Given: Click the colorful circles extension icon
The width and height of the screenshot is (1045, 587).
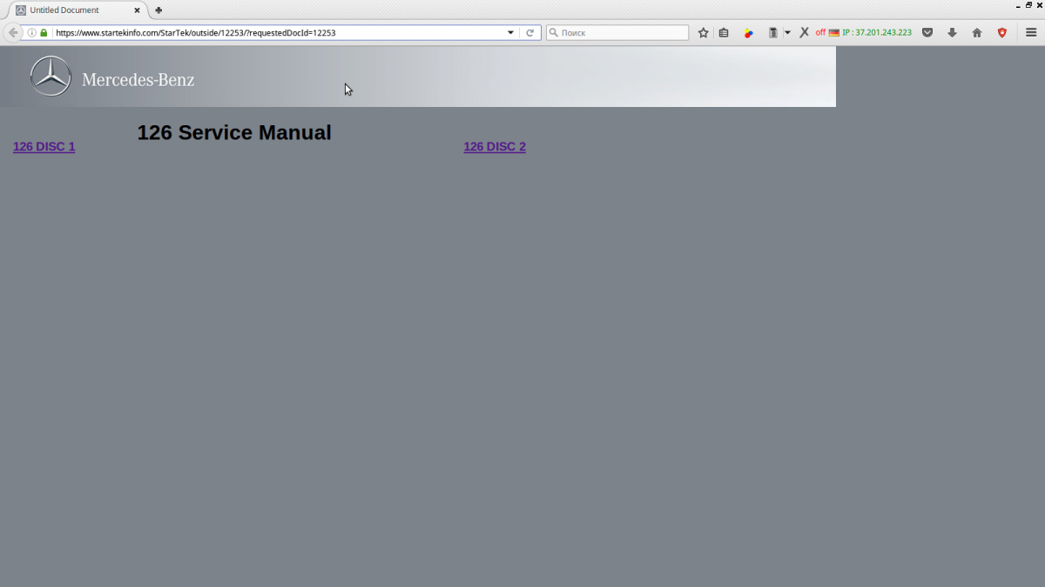Looking at the screenshot, I should pos(748,33).
